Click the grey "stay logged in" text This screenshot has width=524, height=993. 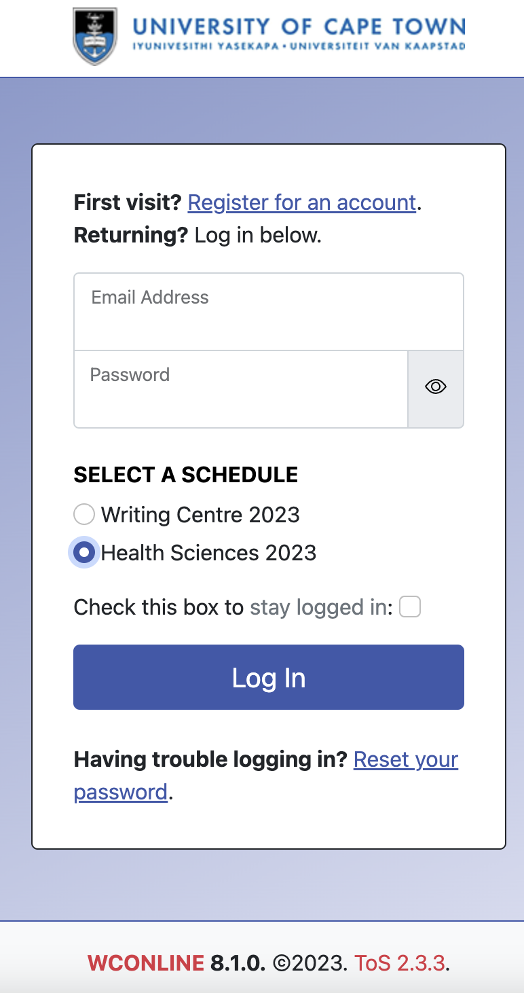pyautogui.click(x=321, y=607)
